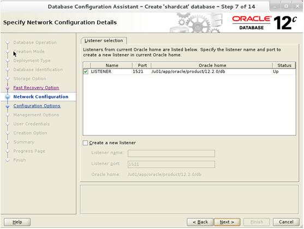
Task: Maximize the assistant window
Action: [286, 7]
